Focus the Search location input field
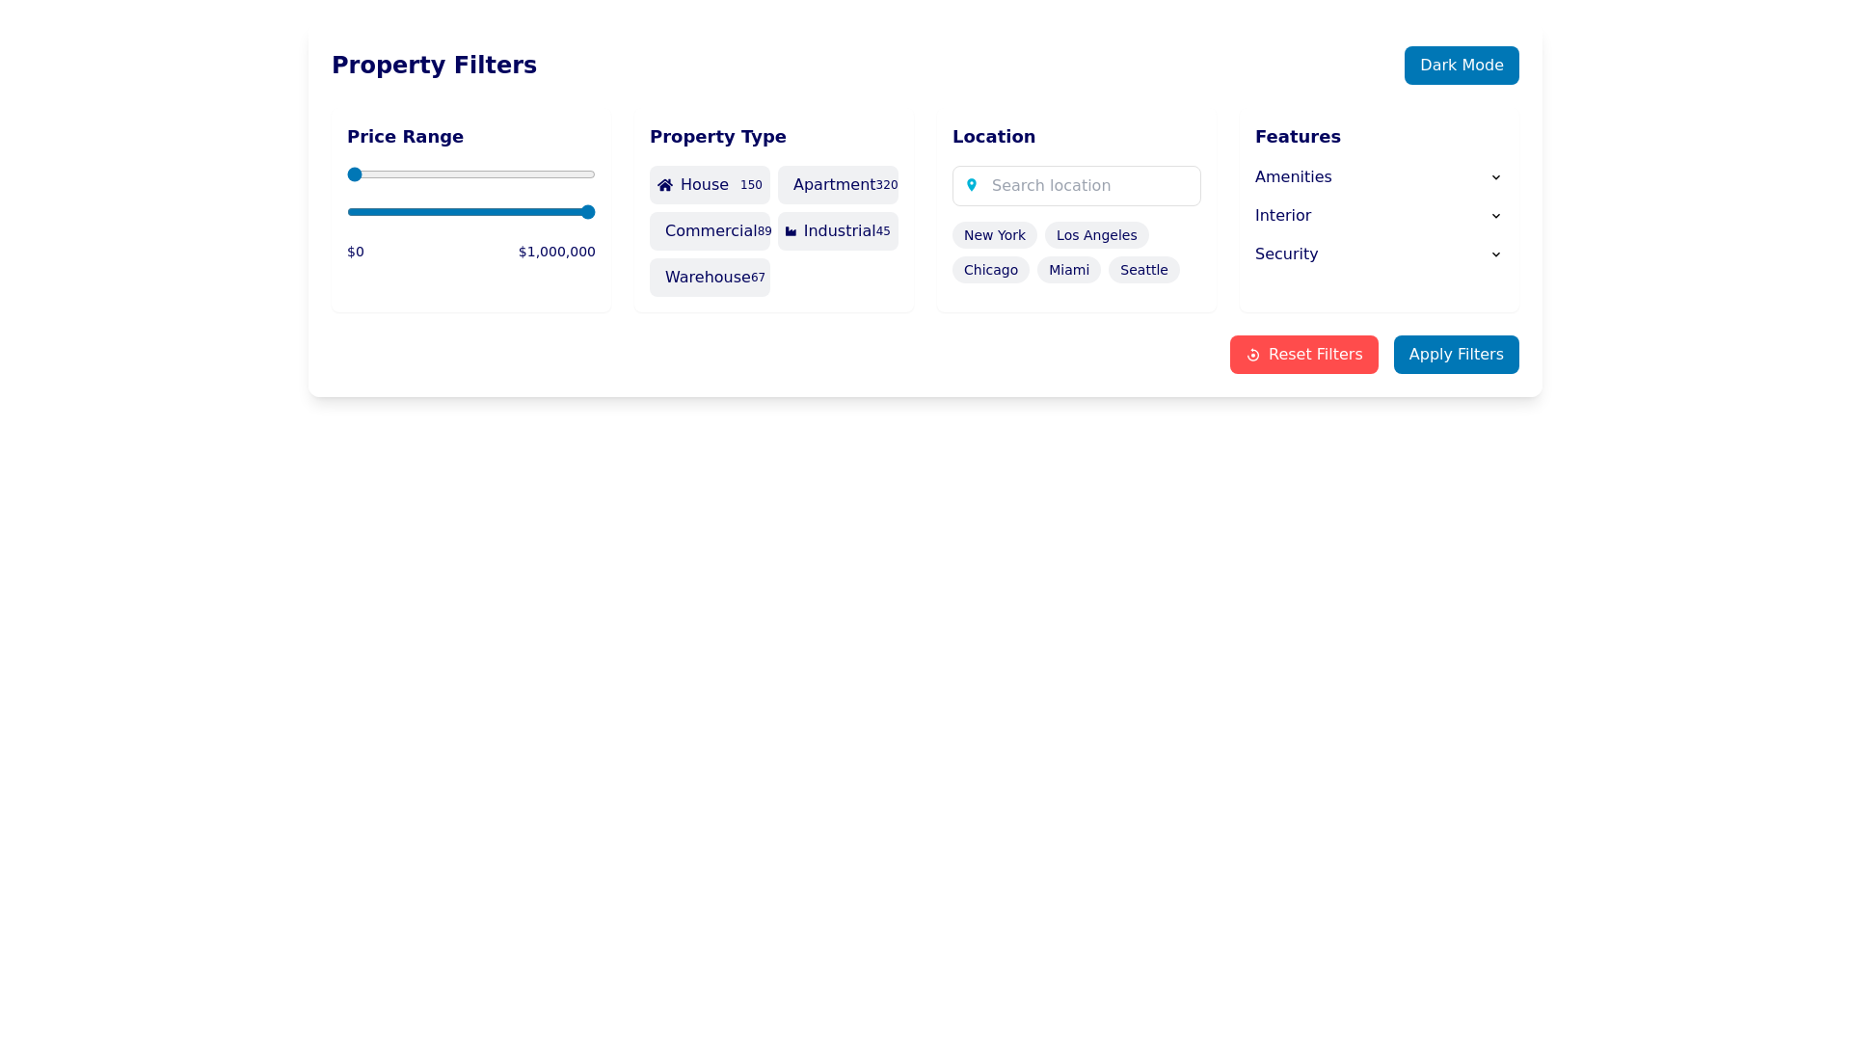Viewport: 1851px width, 1041px height. [x=1089, y=186]
